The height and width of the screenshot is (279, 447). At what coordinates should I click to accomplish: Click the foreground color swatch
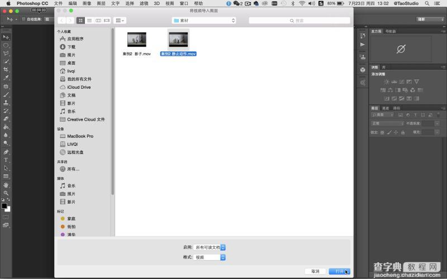point(4,206)
